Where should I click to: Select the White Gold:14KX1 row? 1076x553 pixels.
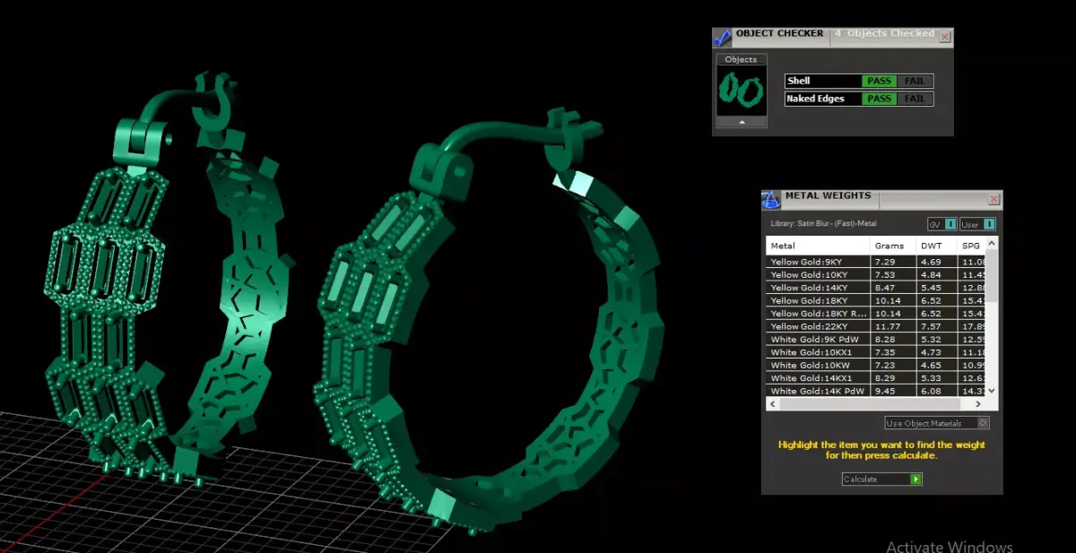(x=876, y=378)
